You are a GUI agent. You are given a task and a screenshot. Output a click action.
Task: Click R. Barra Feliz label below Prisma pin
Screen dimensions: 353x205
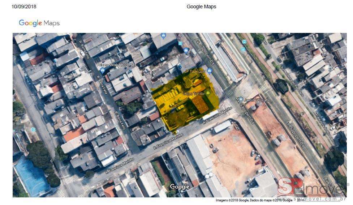tap(102, 85)
